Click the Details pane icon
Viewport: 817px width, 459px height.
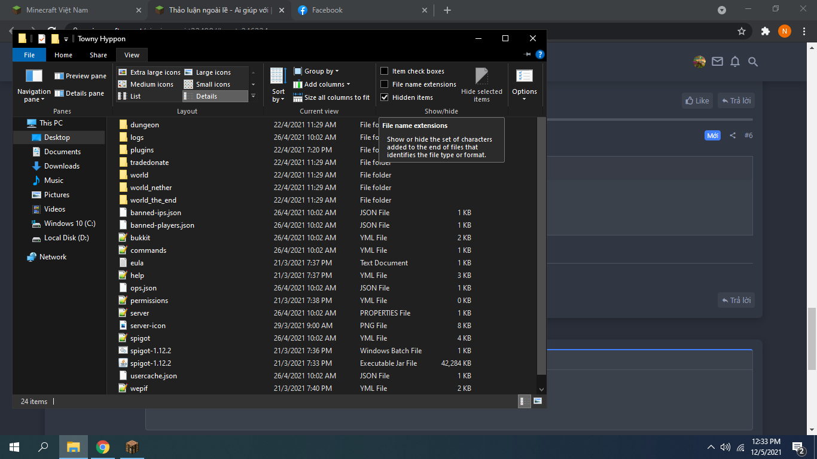[59, 93]
